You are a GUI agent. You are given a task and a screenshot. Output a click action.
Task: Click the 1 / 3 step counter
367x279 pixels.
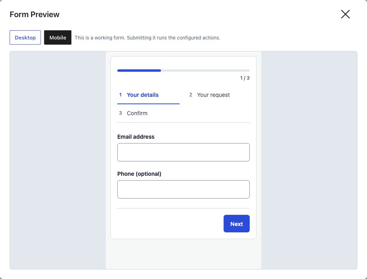pyautogui.click(x=245, y=78)
